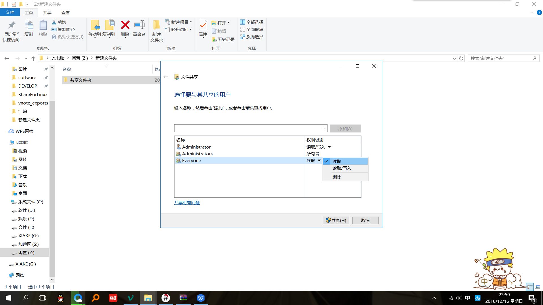Open WPS app from taskbar
The image size is (543, 305).
coord(201,298)
